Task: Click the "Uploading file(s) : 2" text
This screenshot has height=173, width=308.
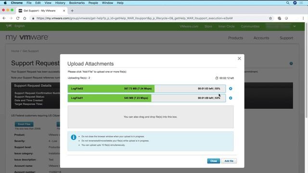Action: (79, 78)
